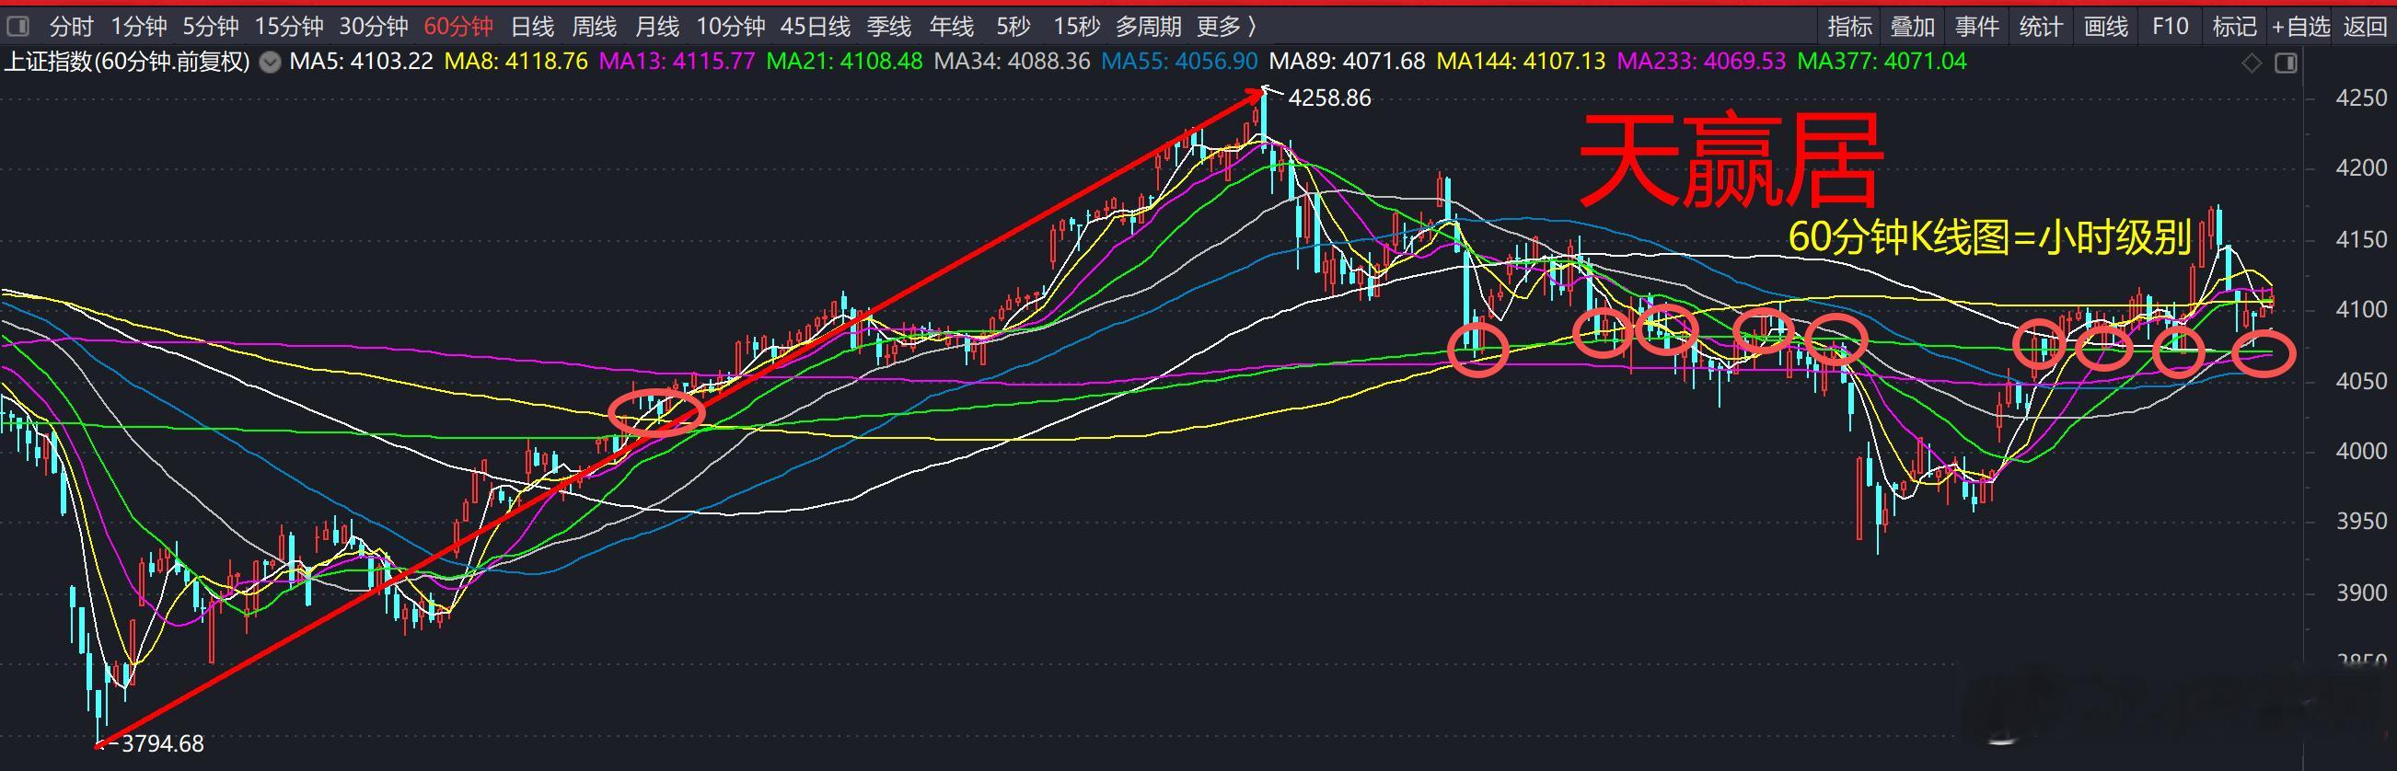Open the 画线 drawing tools button
Screen dimensions: 2397x771
tap(2107, 26)
